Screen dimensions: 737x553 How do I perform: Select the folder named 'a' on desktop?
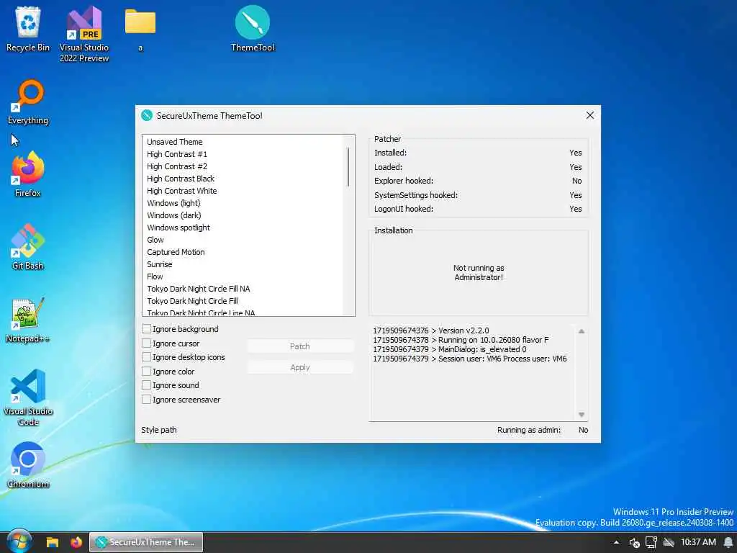coord(140,29)
